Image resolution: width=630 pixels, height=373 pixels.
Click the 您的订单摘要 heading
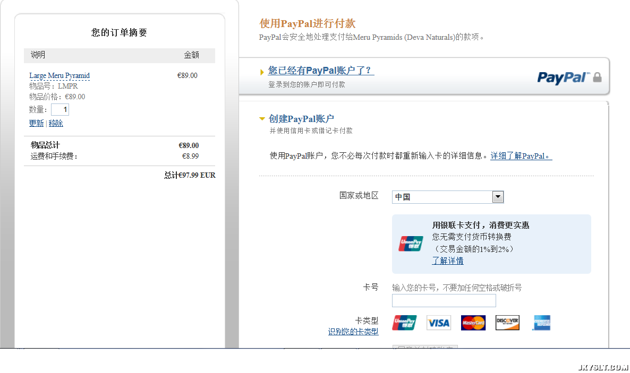120,32
